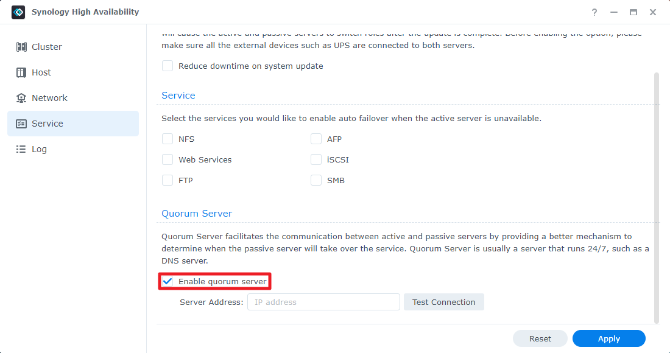Enable SMB auto failover

(316, 180)
